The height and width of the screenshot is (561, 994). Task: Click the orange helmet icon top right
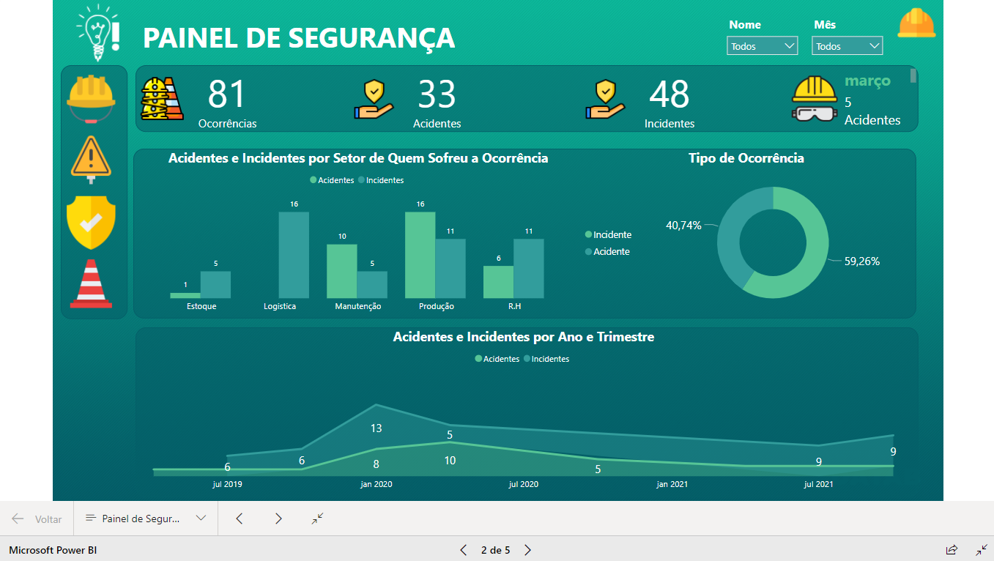coord(916,23)
